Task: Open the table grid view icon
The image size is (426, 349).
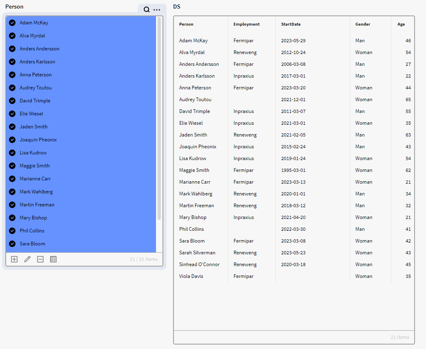Action: (53, 259)
